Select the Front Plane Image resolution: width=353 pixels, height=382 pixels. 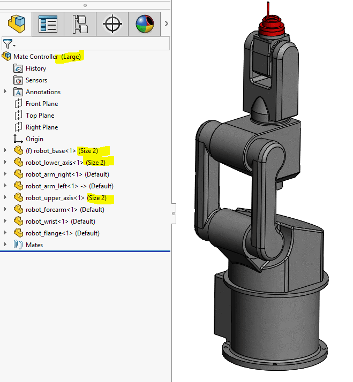[x=41, y=104]
